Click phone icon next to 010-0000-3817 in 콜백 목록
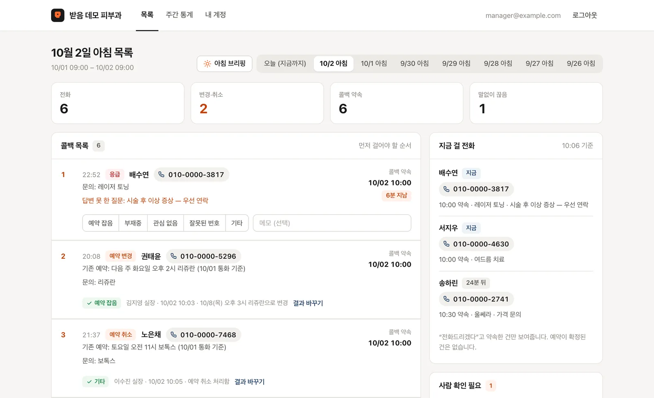Screen dimensions: 654x398 click(x=161, y=174)
